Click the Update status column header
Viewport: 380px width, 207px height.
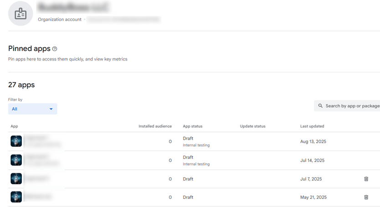(252, 126)
